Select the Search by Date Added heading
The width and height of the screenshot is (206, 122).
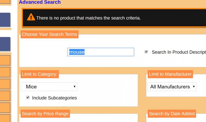(172, 113)
